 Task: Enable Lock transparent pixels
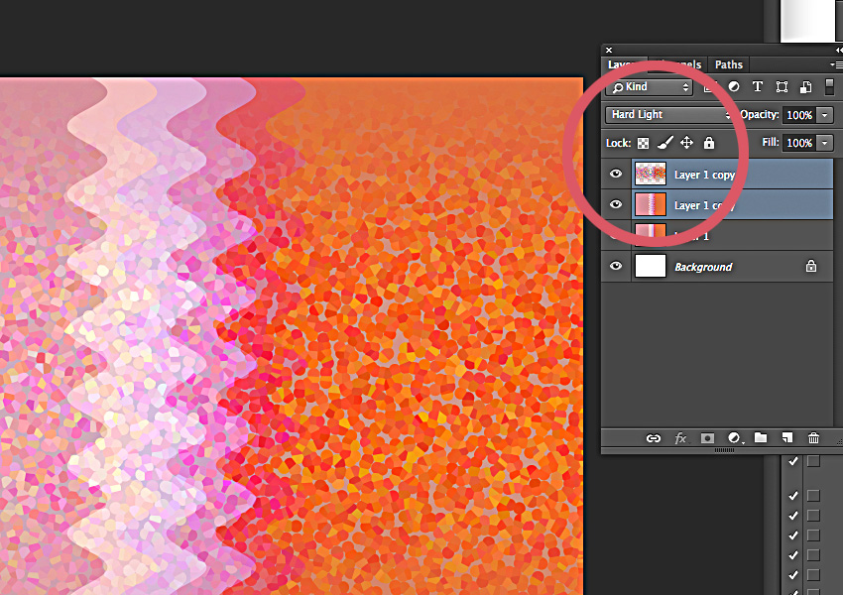click(x=643, y=142)
